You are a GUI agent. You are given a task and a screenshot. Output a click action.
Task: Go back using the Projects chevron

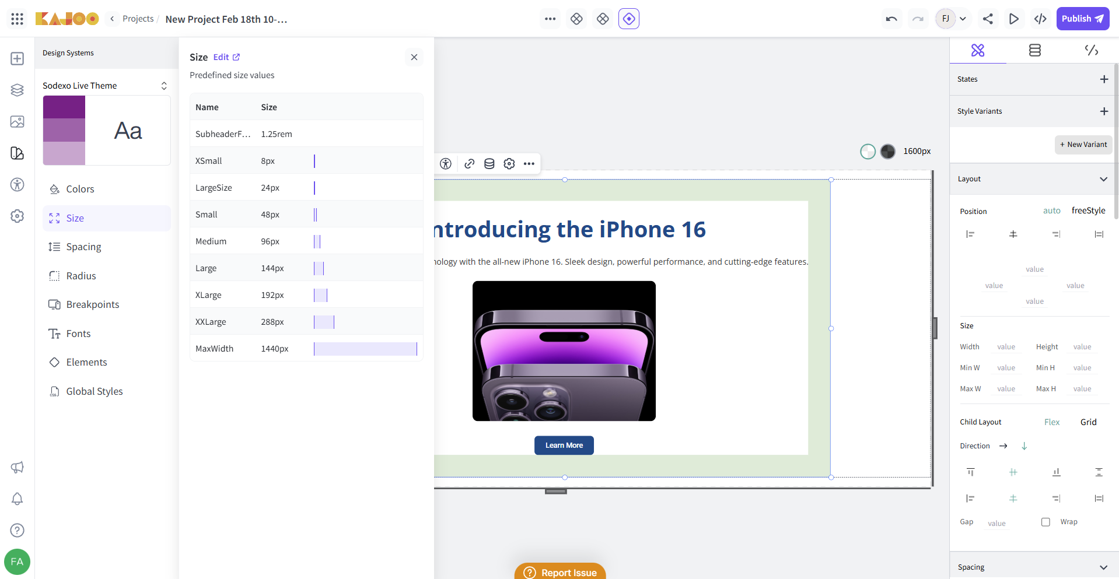pos(112,19)
